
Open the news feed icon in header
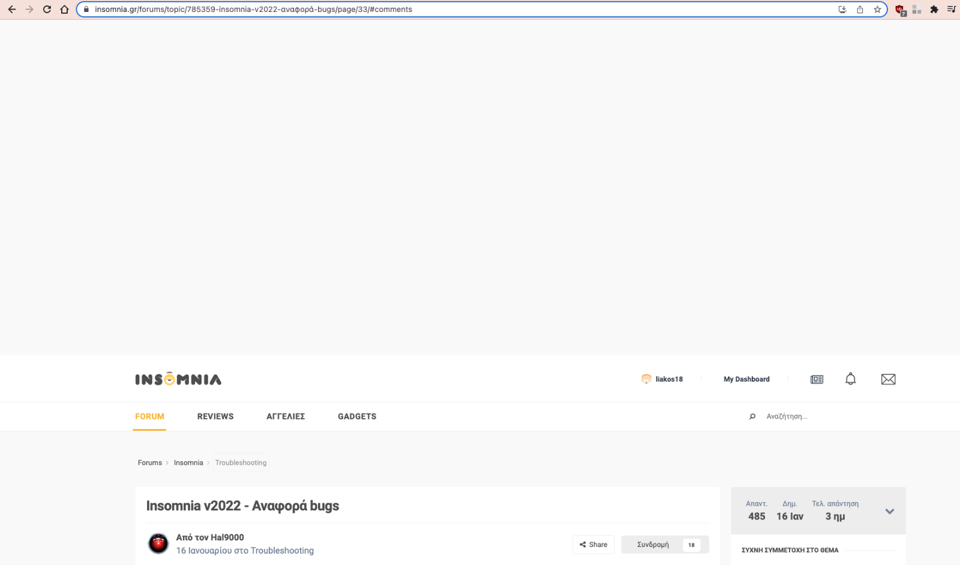(817, 379)
